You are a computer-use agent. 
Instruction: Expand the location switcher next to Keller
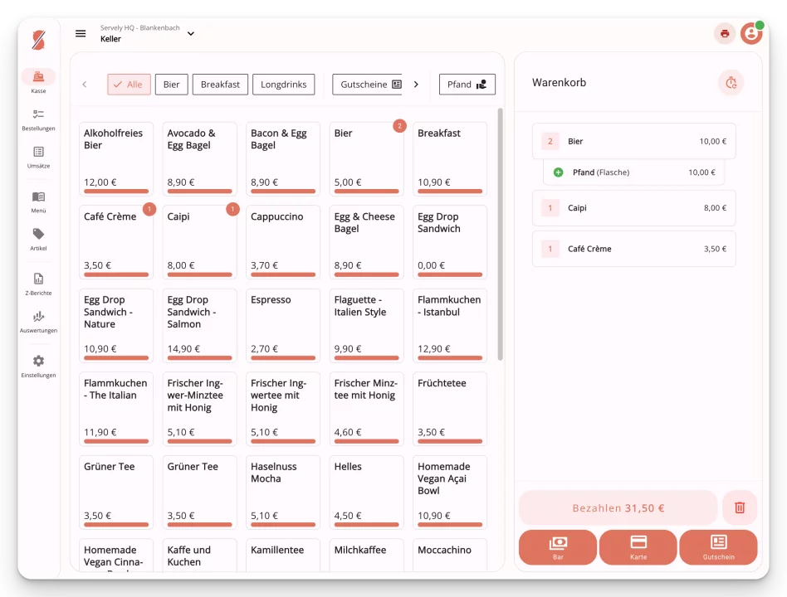[190, 34]
